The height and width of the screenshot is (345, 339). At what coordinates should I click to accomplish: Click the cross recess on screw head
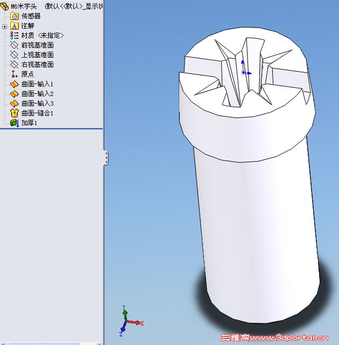pyautogui.click(x=245, y=73)
